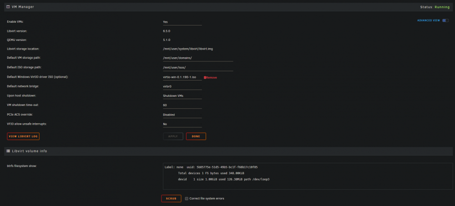Viewport: 455px width, 206px height.
Task: Toggle the Advanced View switch
Action: point(445,20)
